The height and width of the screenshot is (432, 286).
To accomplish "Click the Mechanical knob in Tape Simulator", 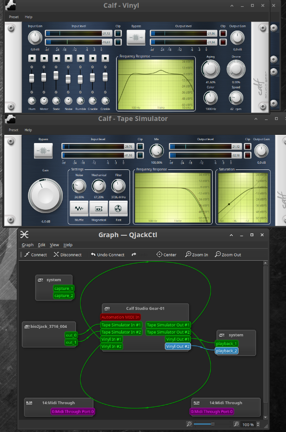I will pyautogui.click(x=99, y=186).
